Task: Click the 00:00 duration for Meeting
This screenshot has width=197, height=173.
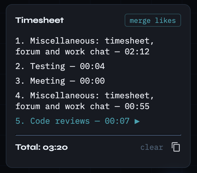Action: pyautogui.click(x=92, y=81)
